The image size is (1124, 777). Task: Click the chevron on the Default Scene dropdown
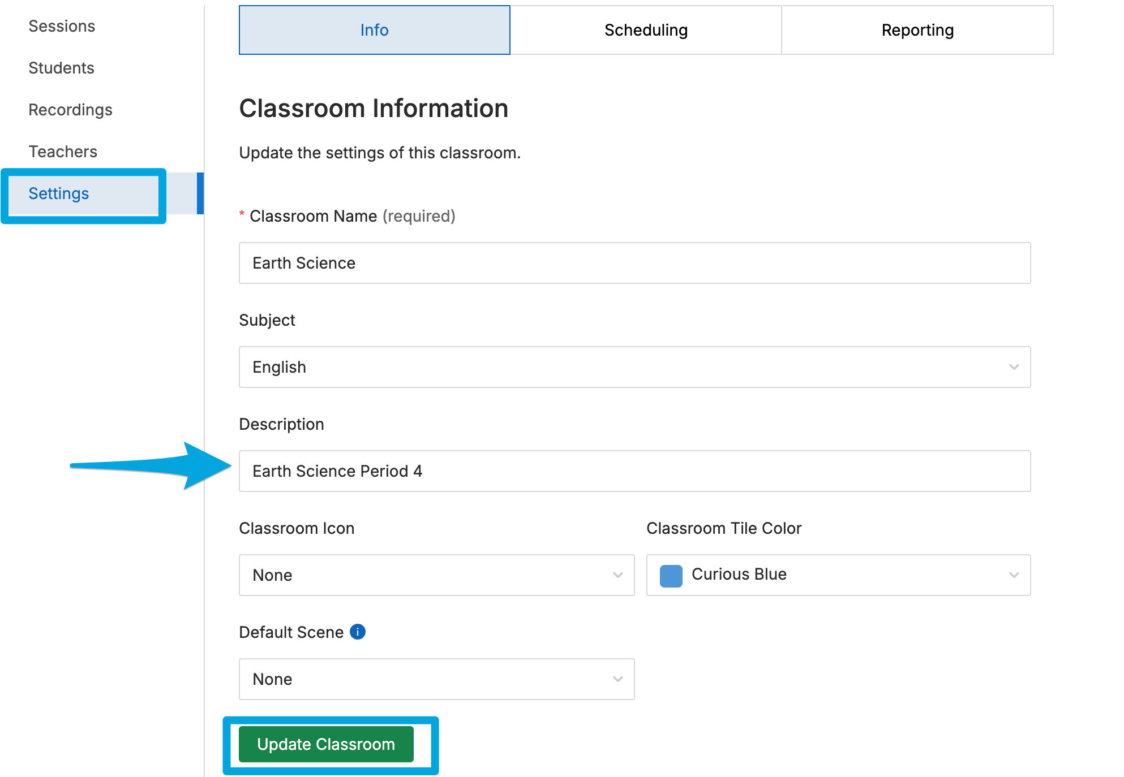(x=617, y=679)
